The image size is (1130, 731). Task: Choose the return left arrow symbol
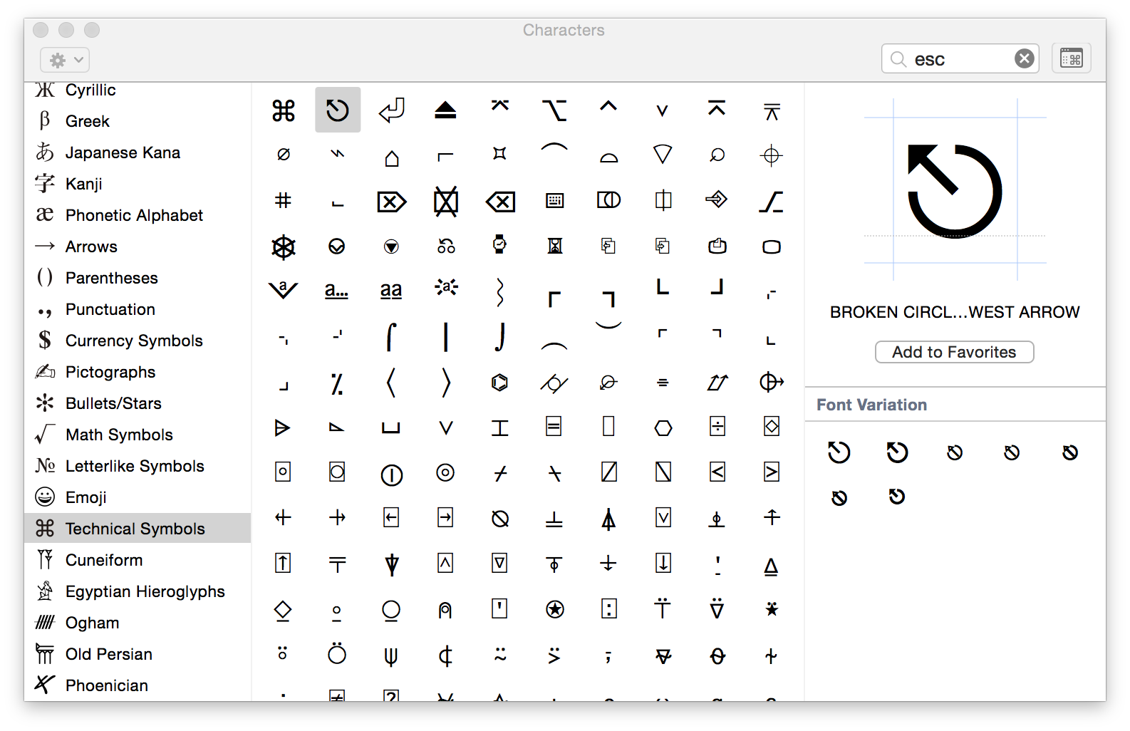pyautogui.click(x=392, y=110)
